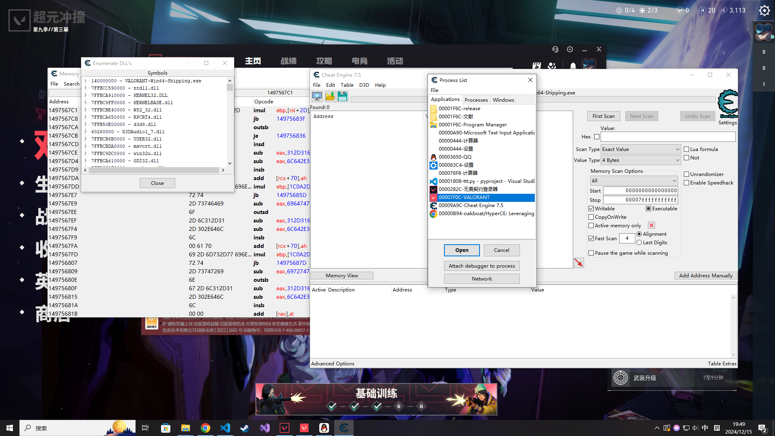
Task: Select 00007F0C-VALORANT process entry
Action: pos(482,197)
